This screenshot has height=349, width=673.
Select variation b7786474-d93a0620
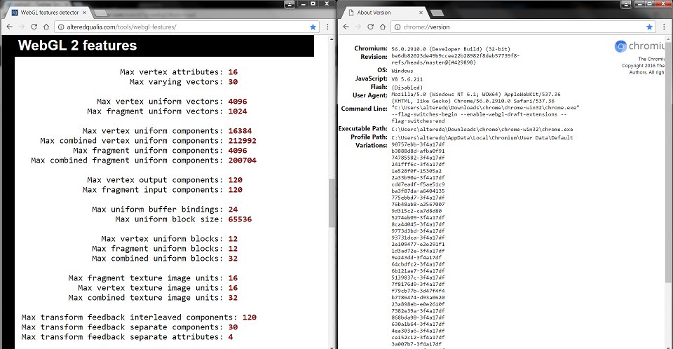pyautogui.click(x=418, y=297)
